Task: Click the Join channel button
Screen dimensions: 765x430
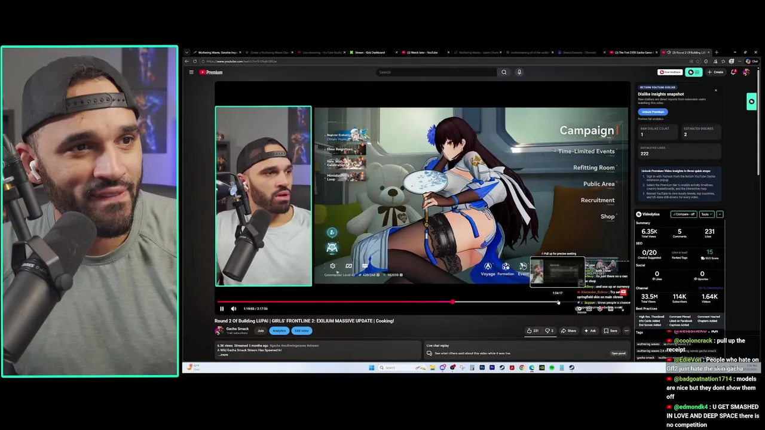Action: click(x=261, y=331)
